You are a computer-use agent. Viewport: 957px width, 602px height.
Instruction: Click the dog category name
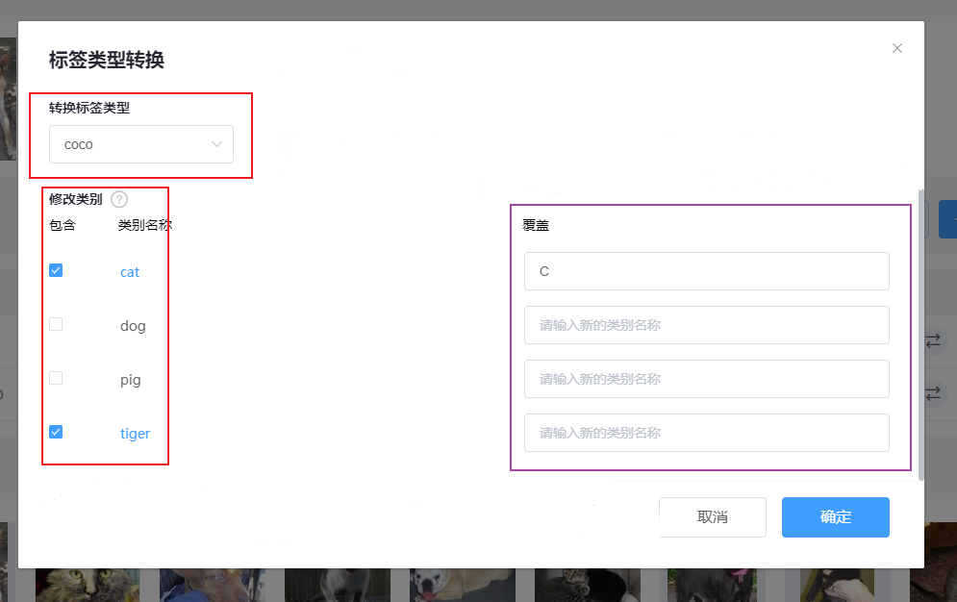pyautogui.click(x=133, y=326)
